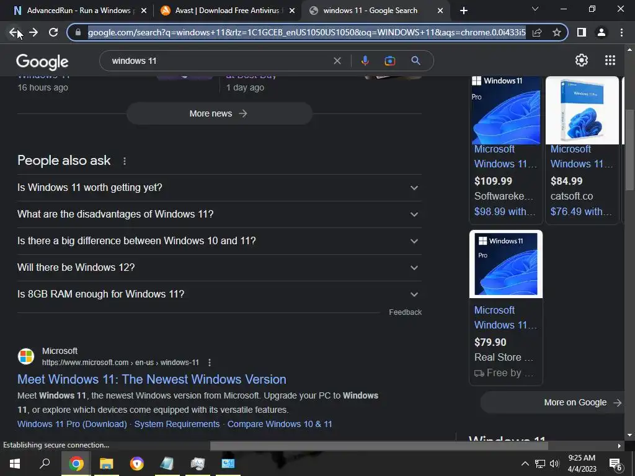Open the notification center icon
The width and height of the screenshot is (635, 476).
point(615,464)
